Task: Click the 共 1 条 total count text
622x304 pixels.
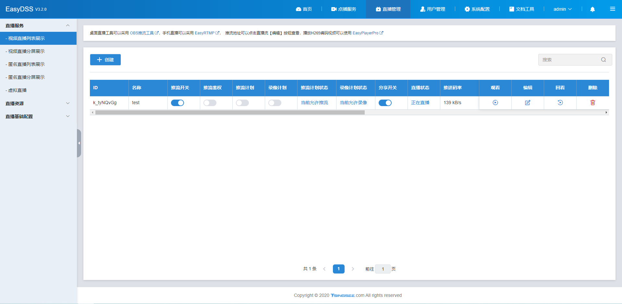Action: point(310,269)
